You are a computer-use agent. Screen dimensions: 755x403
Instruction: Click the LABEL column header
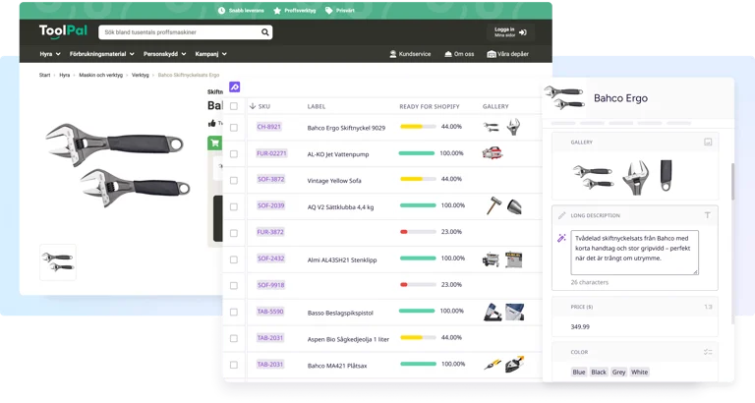317,106
